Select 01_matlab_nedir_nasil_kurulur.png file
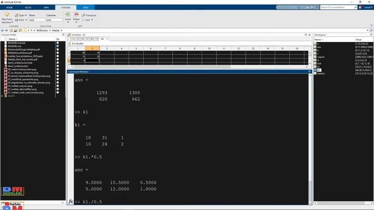The height and width of the screenshot is (210, 374). tap(26, 93)
